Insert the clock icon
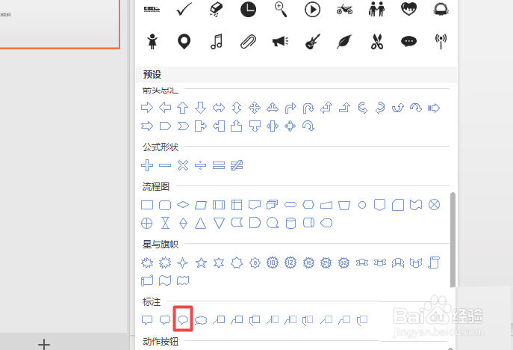This screenshot has height=350, width=513. click(249, 10)
